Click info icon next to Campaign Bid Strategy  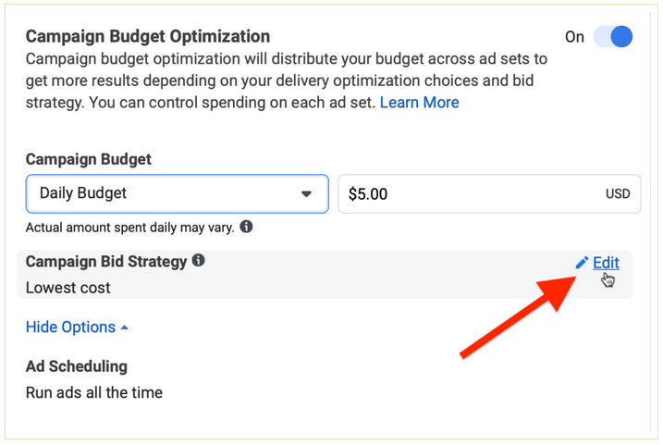click(x=198, y=260)
